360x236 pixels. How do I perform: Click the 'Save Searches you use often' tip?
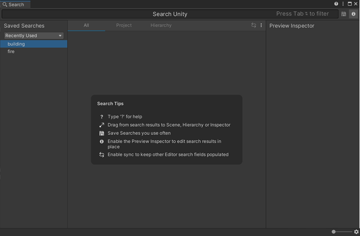[139, 133]
